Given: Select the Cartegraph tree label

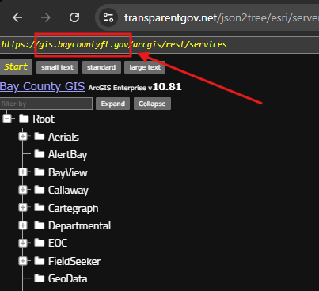Looking at the screenshot, I should [74, 209].
